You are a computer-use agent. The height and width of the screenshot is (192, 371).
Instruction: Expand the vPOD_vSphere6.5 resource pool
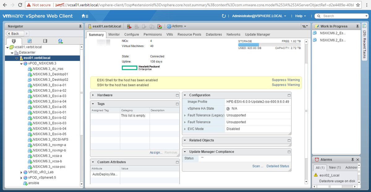[x=21, y=178]
